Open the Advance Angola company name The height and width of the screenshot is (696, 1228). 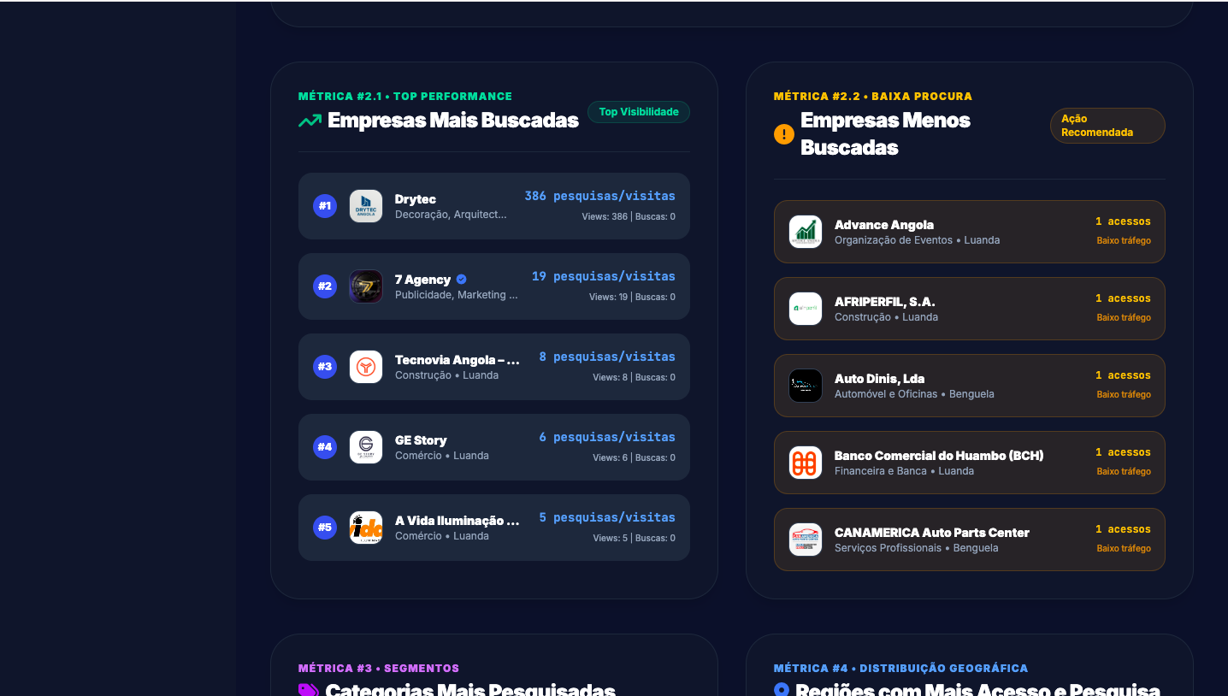coord(884,225)
